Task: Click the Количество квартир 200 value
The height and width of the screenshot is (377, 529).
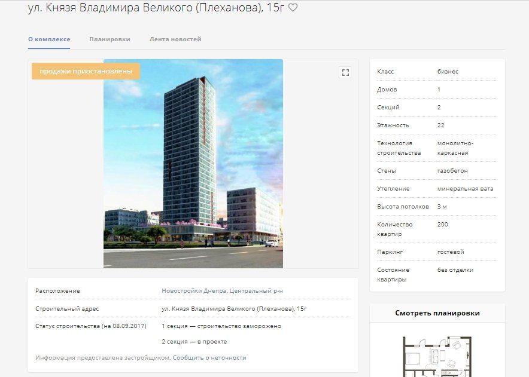Action: [443, 225]
